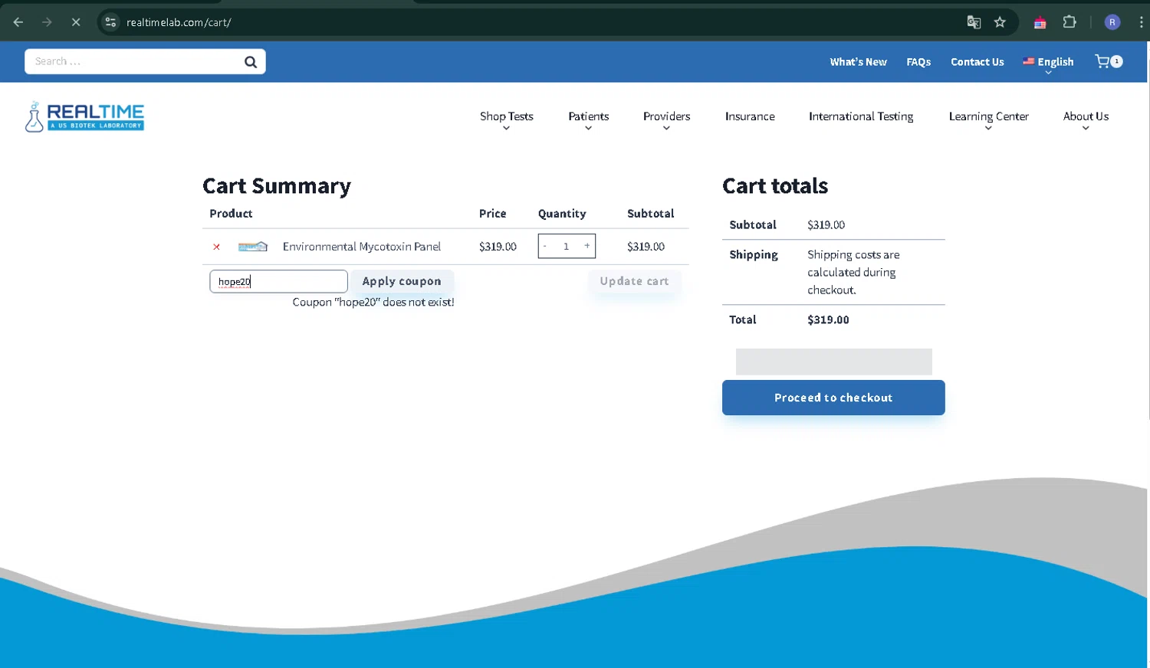Proceed to checkout
1150x668 pixels.
coord(833,398)
